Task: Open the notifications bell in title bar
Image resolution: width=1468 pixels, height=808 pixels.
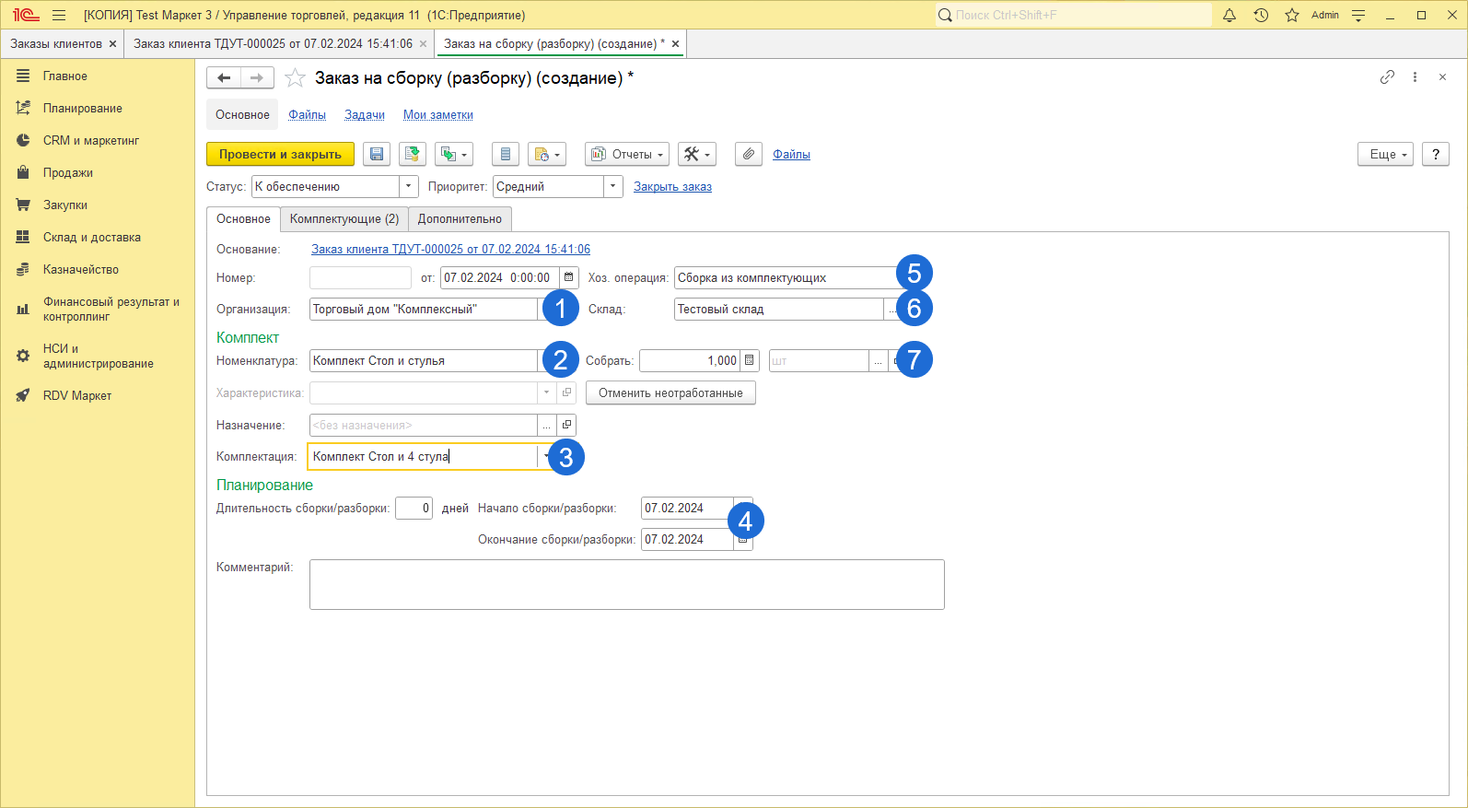Action: (1229, 16)
